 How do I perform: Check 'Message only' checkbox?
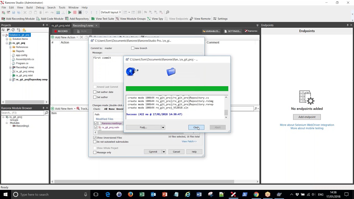[x=95, y=153]
